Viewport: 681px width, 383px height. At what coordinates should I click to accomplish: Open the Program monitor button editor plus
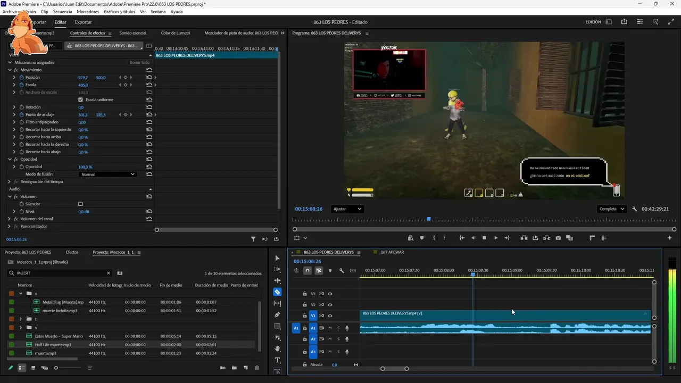(x=669, y=238)
